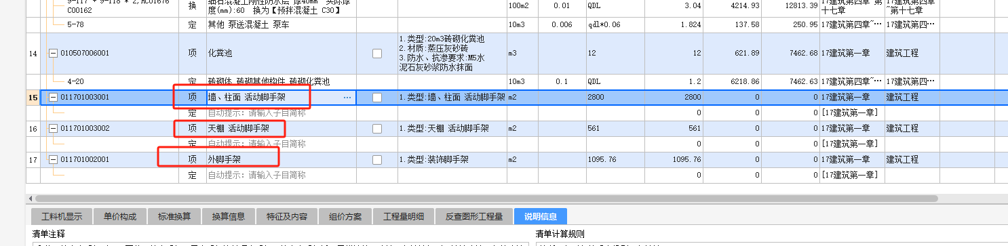Screen dimensions: 1008x246
Task: Click the table's horizontal scrollbar thumb
Action: tap(486, 199)
